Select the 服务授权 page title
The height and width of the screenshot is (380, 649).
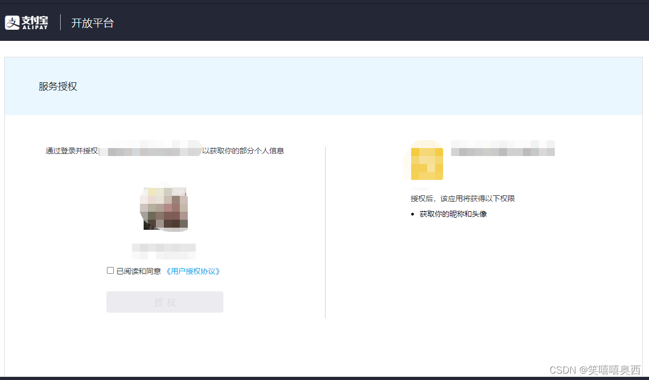tap(57, 86)
